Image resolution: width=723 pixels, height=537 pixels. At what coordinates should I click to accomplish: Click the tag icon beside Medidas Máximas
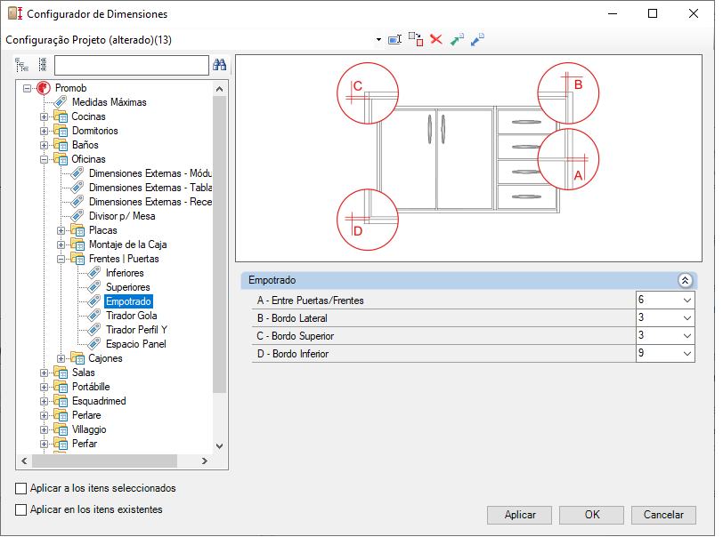[61, 102]
